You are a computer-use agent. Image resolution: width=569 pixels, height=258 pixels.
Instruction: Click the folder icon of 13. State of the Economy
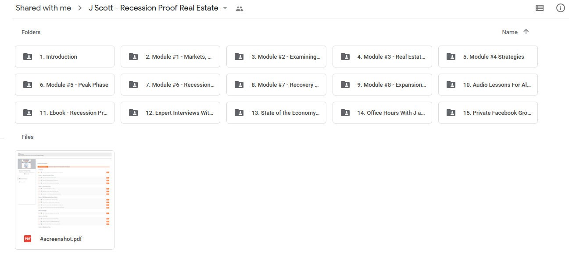(239, 113)
